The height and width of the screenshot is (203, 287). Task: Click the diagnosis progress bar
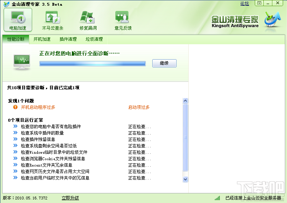[93, 64]
